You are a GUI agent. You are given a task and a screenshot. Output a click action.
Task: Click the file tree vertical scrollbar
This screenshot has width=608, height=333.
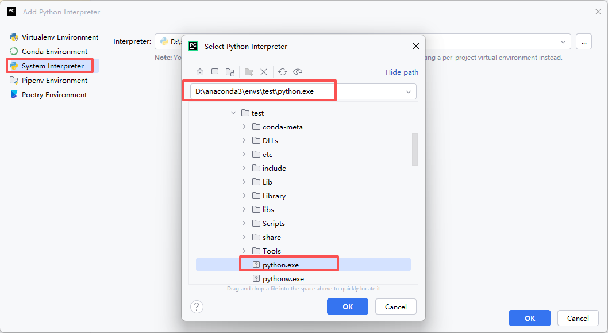coord(415,150)
